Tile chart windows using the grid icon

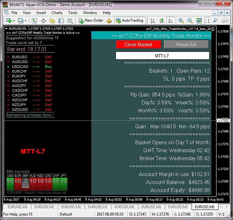point(199,21)
